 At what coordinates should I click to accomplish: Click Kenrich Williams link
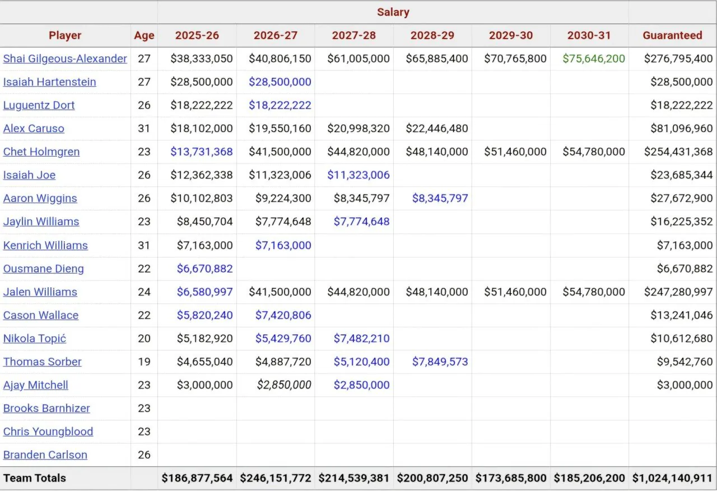45,245
